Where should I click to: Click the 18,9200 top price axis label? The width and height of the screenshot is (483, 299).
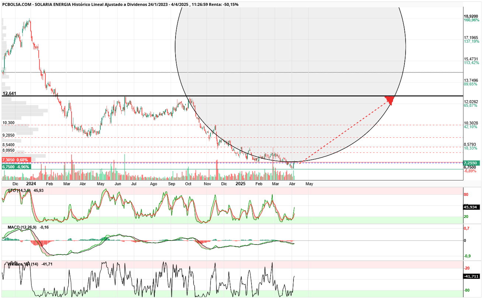click(471, 16)
